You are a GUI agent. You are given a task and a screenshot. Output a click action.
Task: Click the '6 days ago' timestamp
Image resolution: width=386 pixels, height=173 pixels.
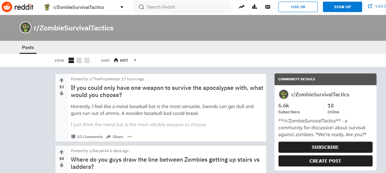[x=119, y=151]
